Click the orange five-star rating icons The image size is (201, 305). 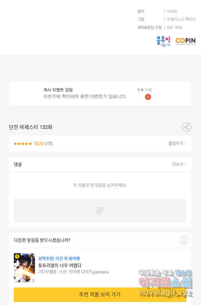[x=23, y=144]
